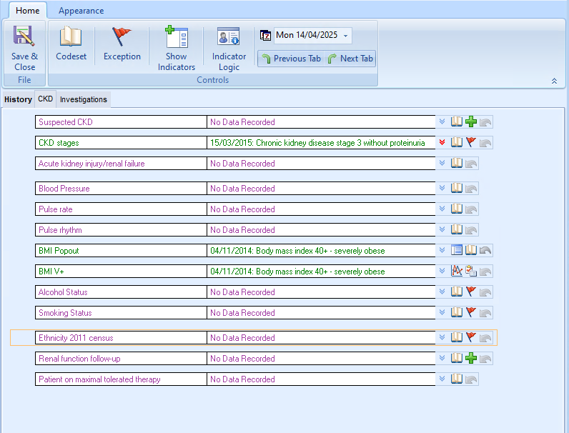Open codeset book for Alcohol Status

pos(457,292)
